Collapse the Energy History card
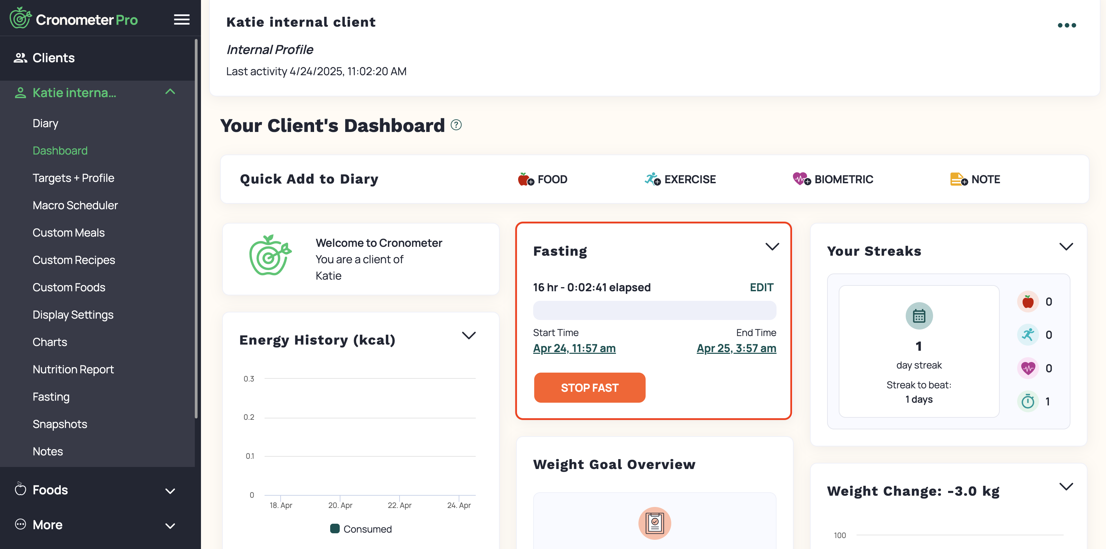The image size is (1106, 549). [x=469, y=335]
